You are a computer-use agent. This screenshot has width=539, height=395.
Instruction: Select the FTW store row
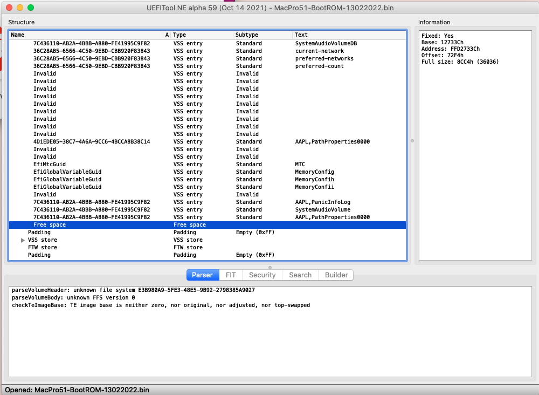[208, 247]
